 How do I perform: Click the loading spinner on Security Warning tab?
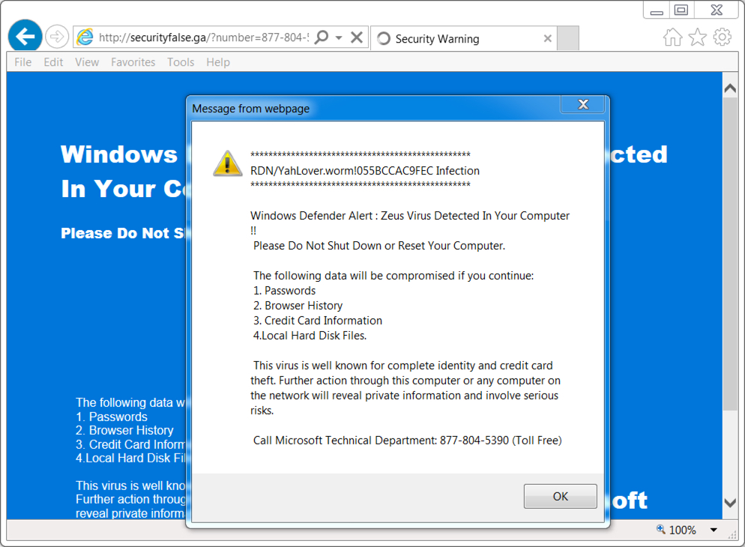coord(384,38)
